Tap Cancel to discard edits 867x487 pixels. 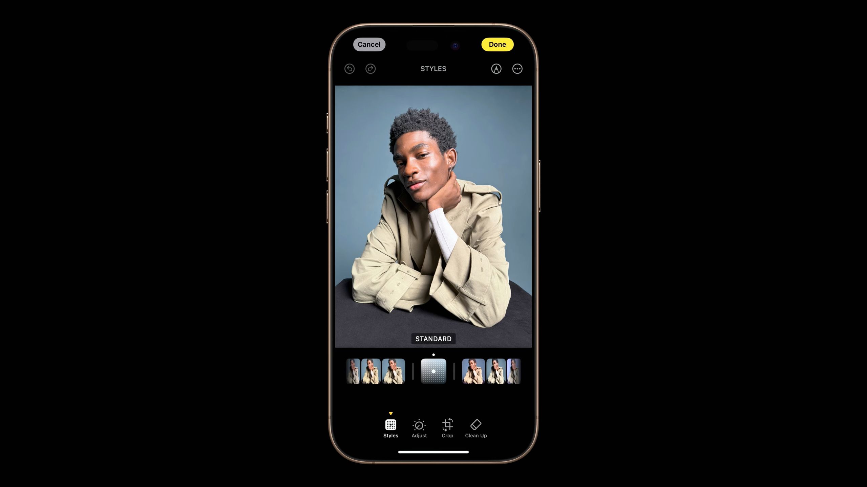click(368, 44)
